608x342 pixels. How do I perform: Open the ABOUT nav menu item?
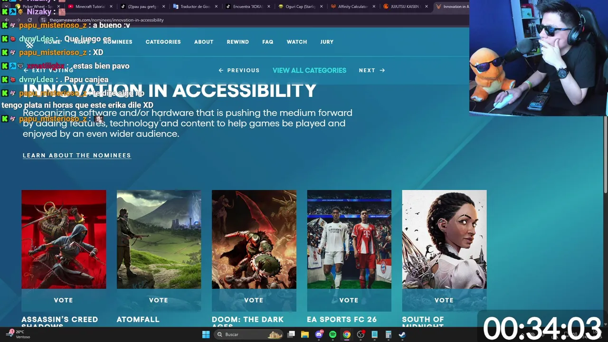click(203, 42)
